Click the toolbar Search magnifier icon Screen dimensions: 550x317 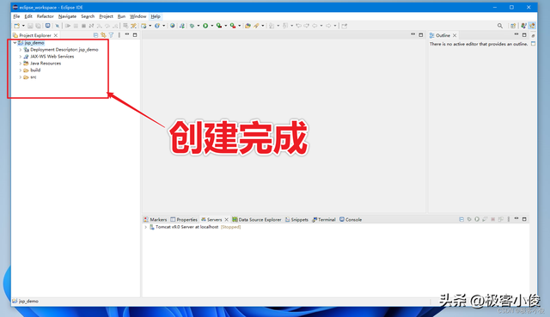[x=500, y=26]
